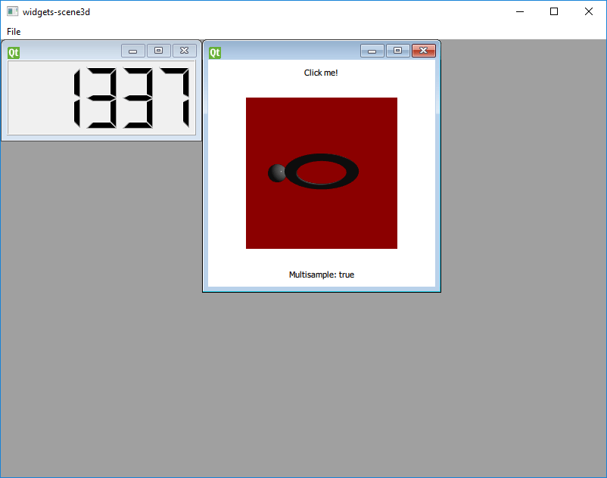Select the LCD subwindow titlebar
607x478 pixels.
(x=68, y=50)
